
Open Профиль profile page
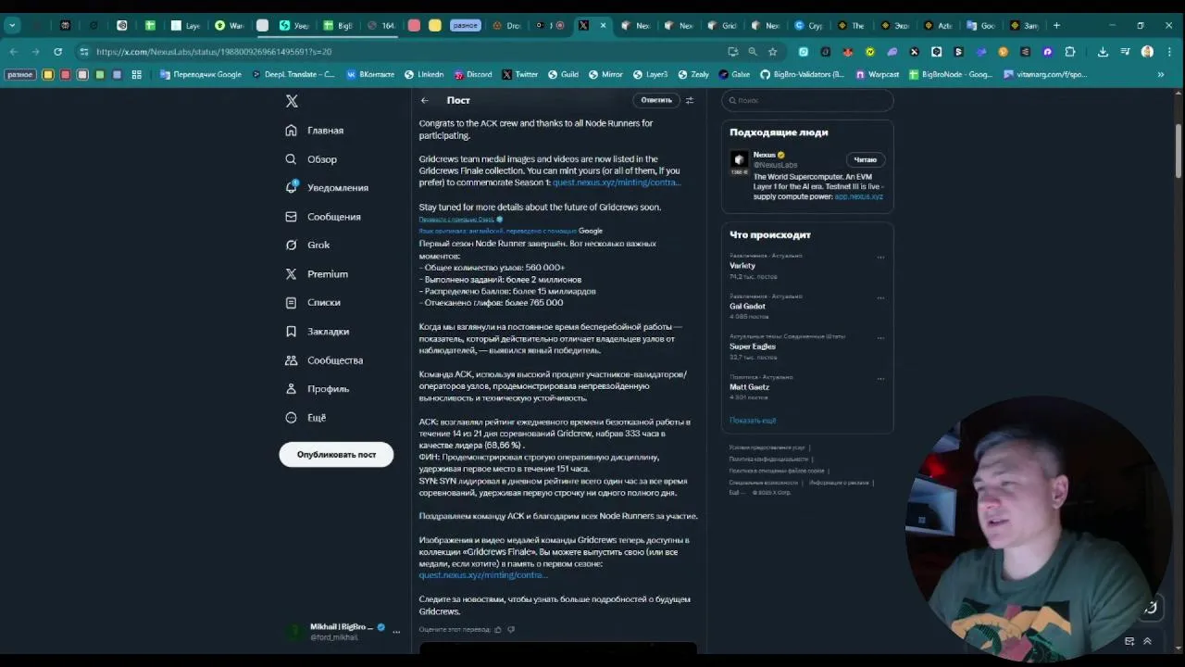(x=318, y=389)
